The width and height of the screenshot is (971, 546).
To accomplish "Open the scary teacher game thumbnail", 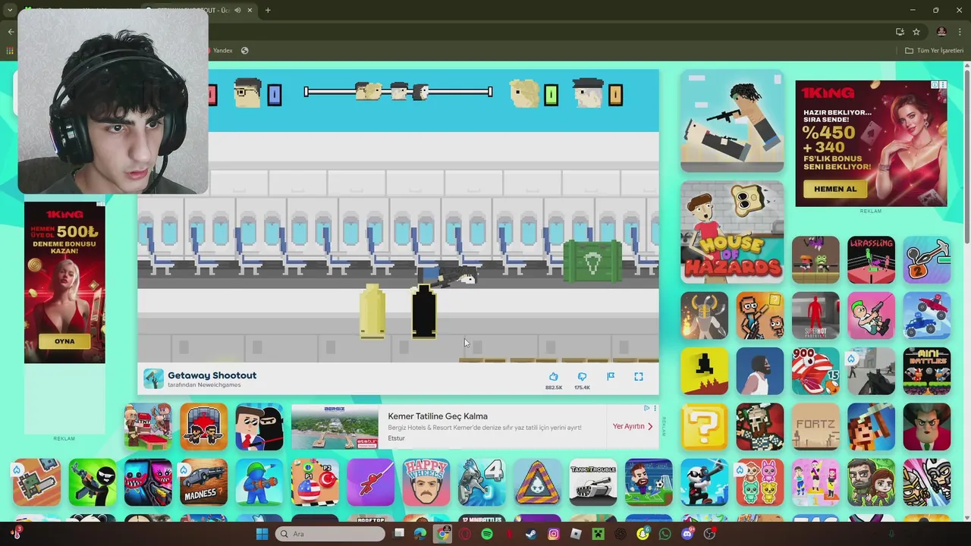I will [927, 426].
